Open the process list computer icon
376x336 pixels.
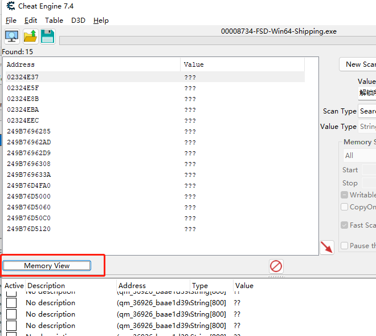pos(12,37)
